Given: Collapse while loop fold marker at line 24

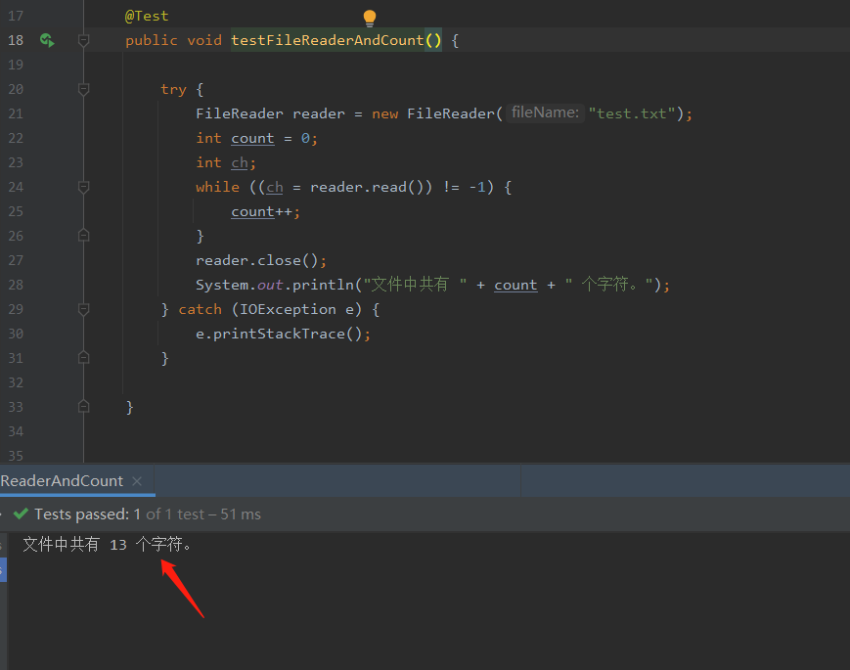Looking at the screenshot, I should pyautogui.click(x=83, y=187).
